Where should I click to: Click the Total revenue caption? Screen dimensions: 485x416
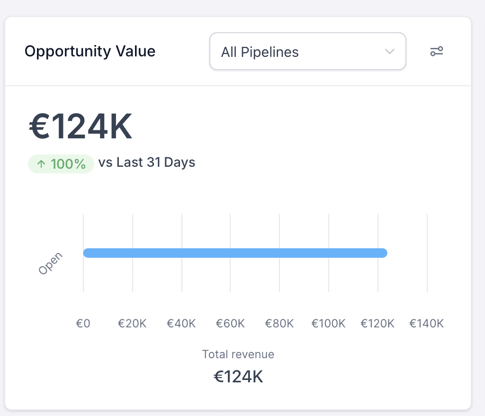click(238, 354)
